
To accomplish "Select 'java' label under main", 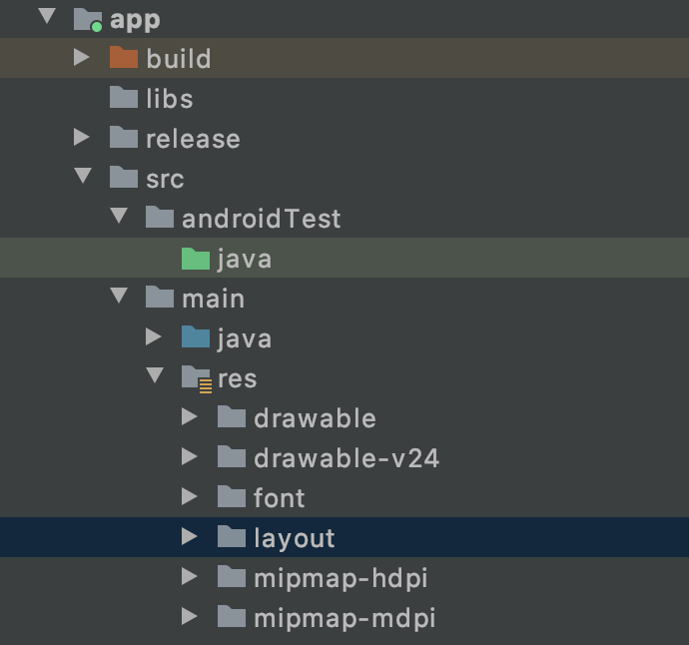I will click(x=245, y=339).
